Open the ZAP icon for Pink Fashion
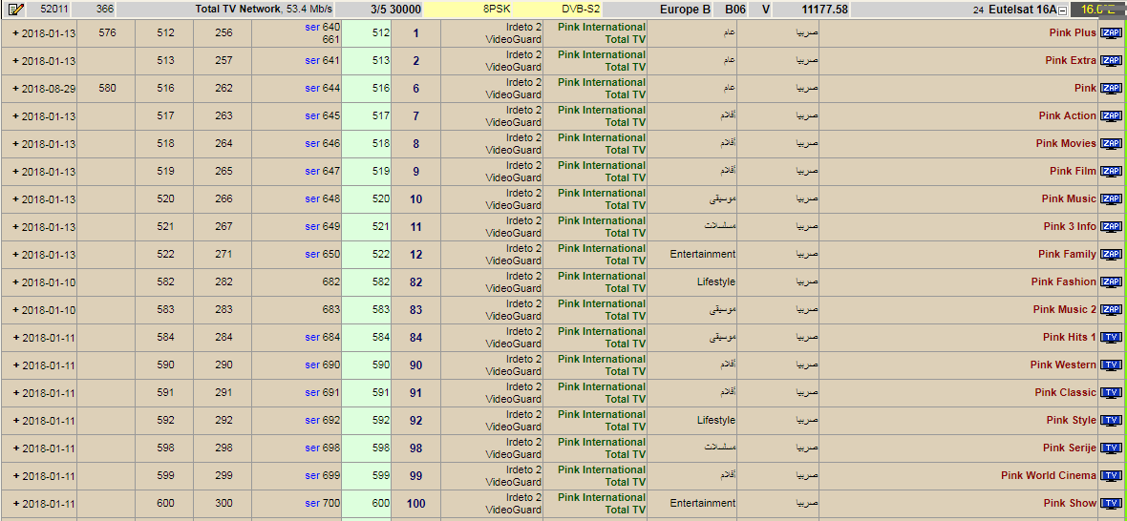 coord(1111,282)
